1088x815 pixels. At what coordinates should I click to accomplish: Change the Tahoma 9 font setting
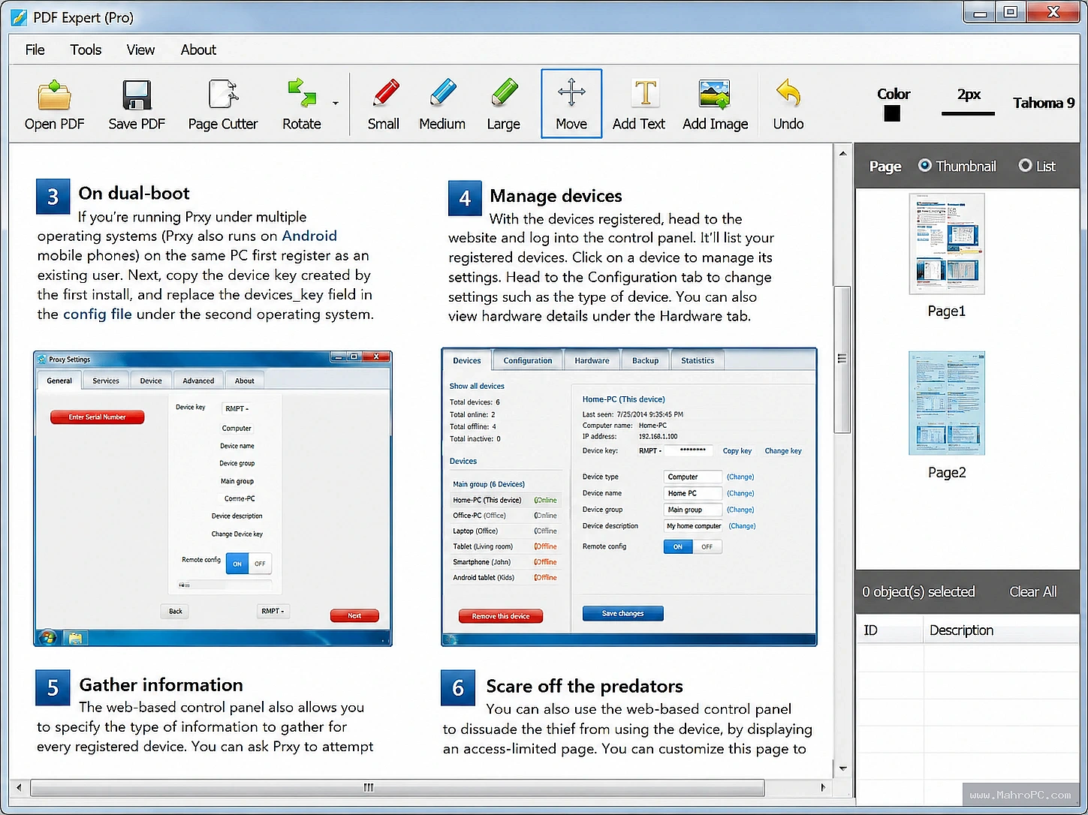1044,103
